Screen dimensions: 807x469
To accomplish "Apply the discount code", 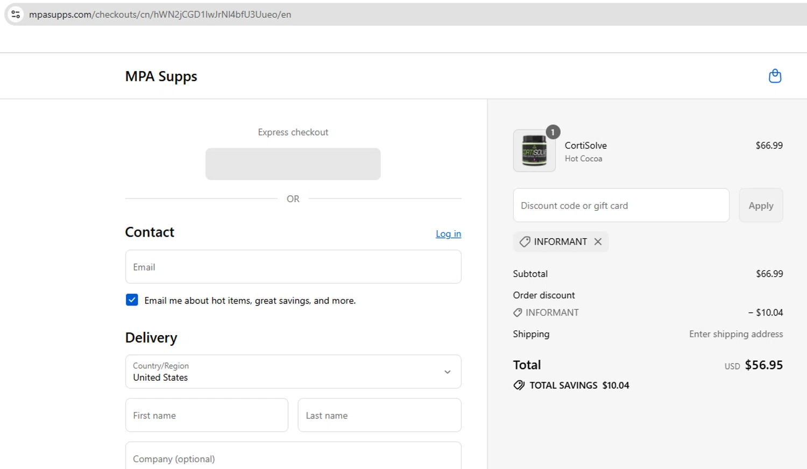I will 761,205.
